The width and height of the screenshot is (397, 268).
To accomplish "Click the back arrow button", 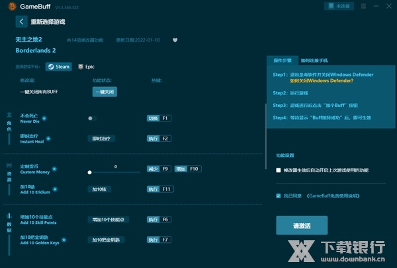I will click(21, 22).
